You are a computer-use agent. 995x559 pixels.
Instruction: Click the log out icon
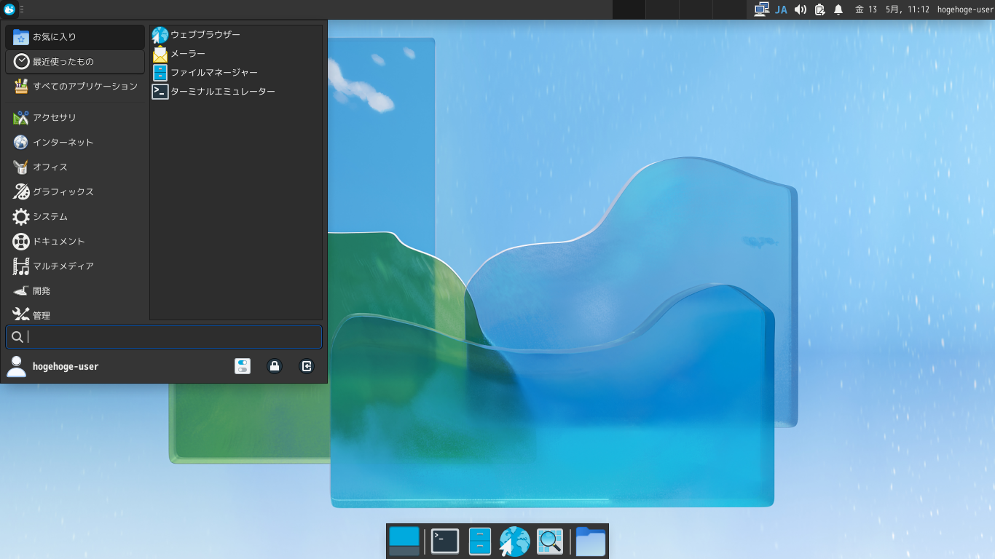pos(307,366)
